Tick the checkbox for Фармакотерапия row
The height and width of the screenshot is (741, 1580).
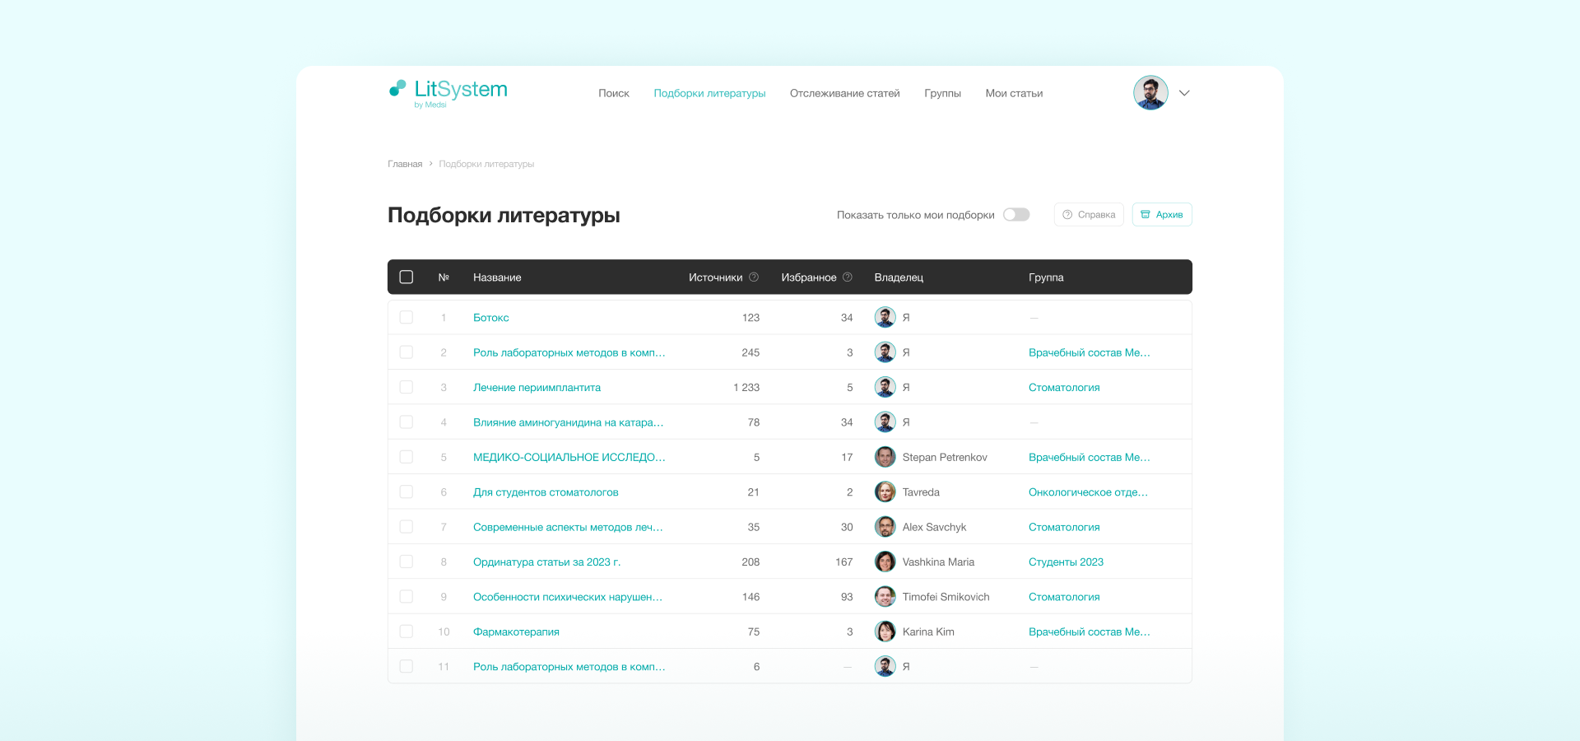[407, 632]
